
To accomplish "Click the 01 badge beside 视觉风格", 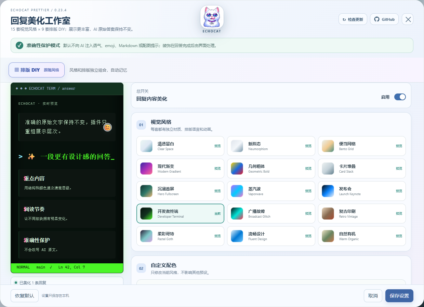I will [141, 125].
